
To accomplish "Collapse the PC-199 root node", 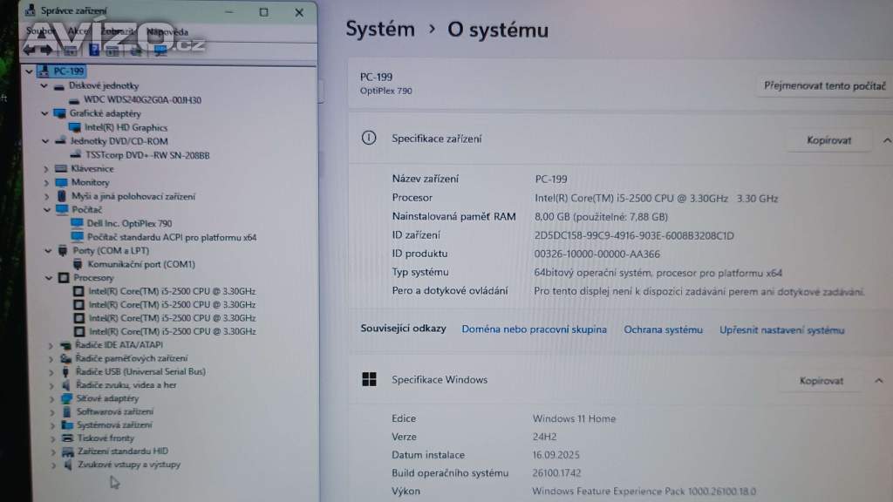I will [x=29, y=71].
